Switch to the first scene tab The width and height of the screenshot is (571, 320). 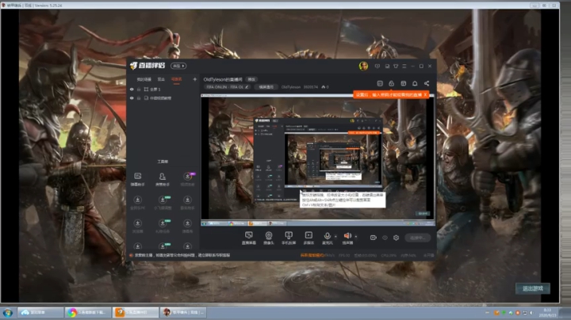tap(144, 79)
